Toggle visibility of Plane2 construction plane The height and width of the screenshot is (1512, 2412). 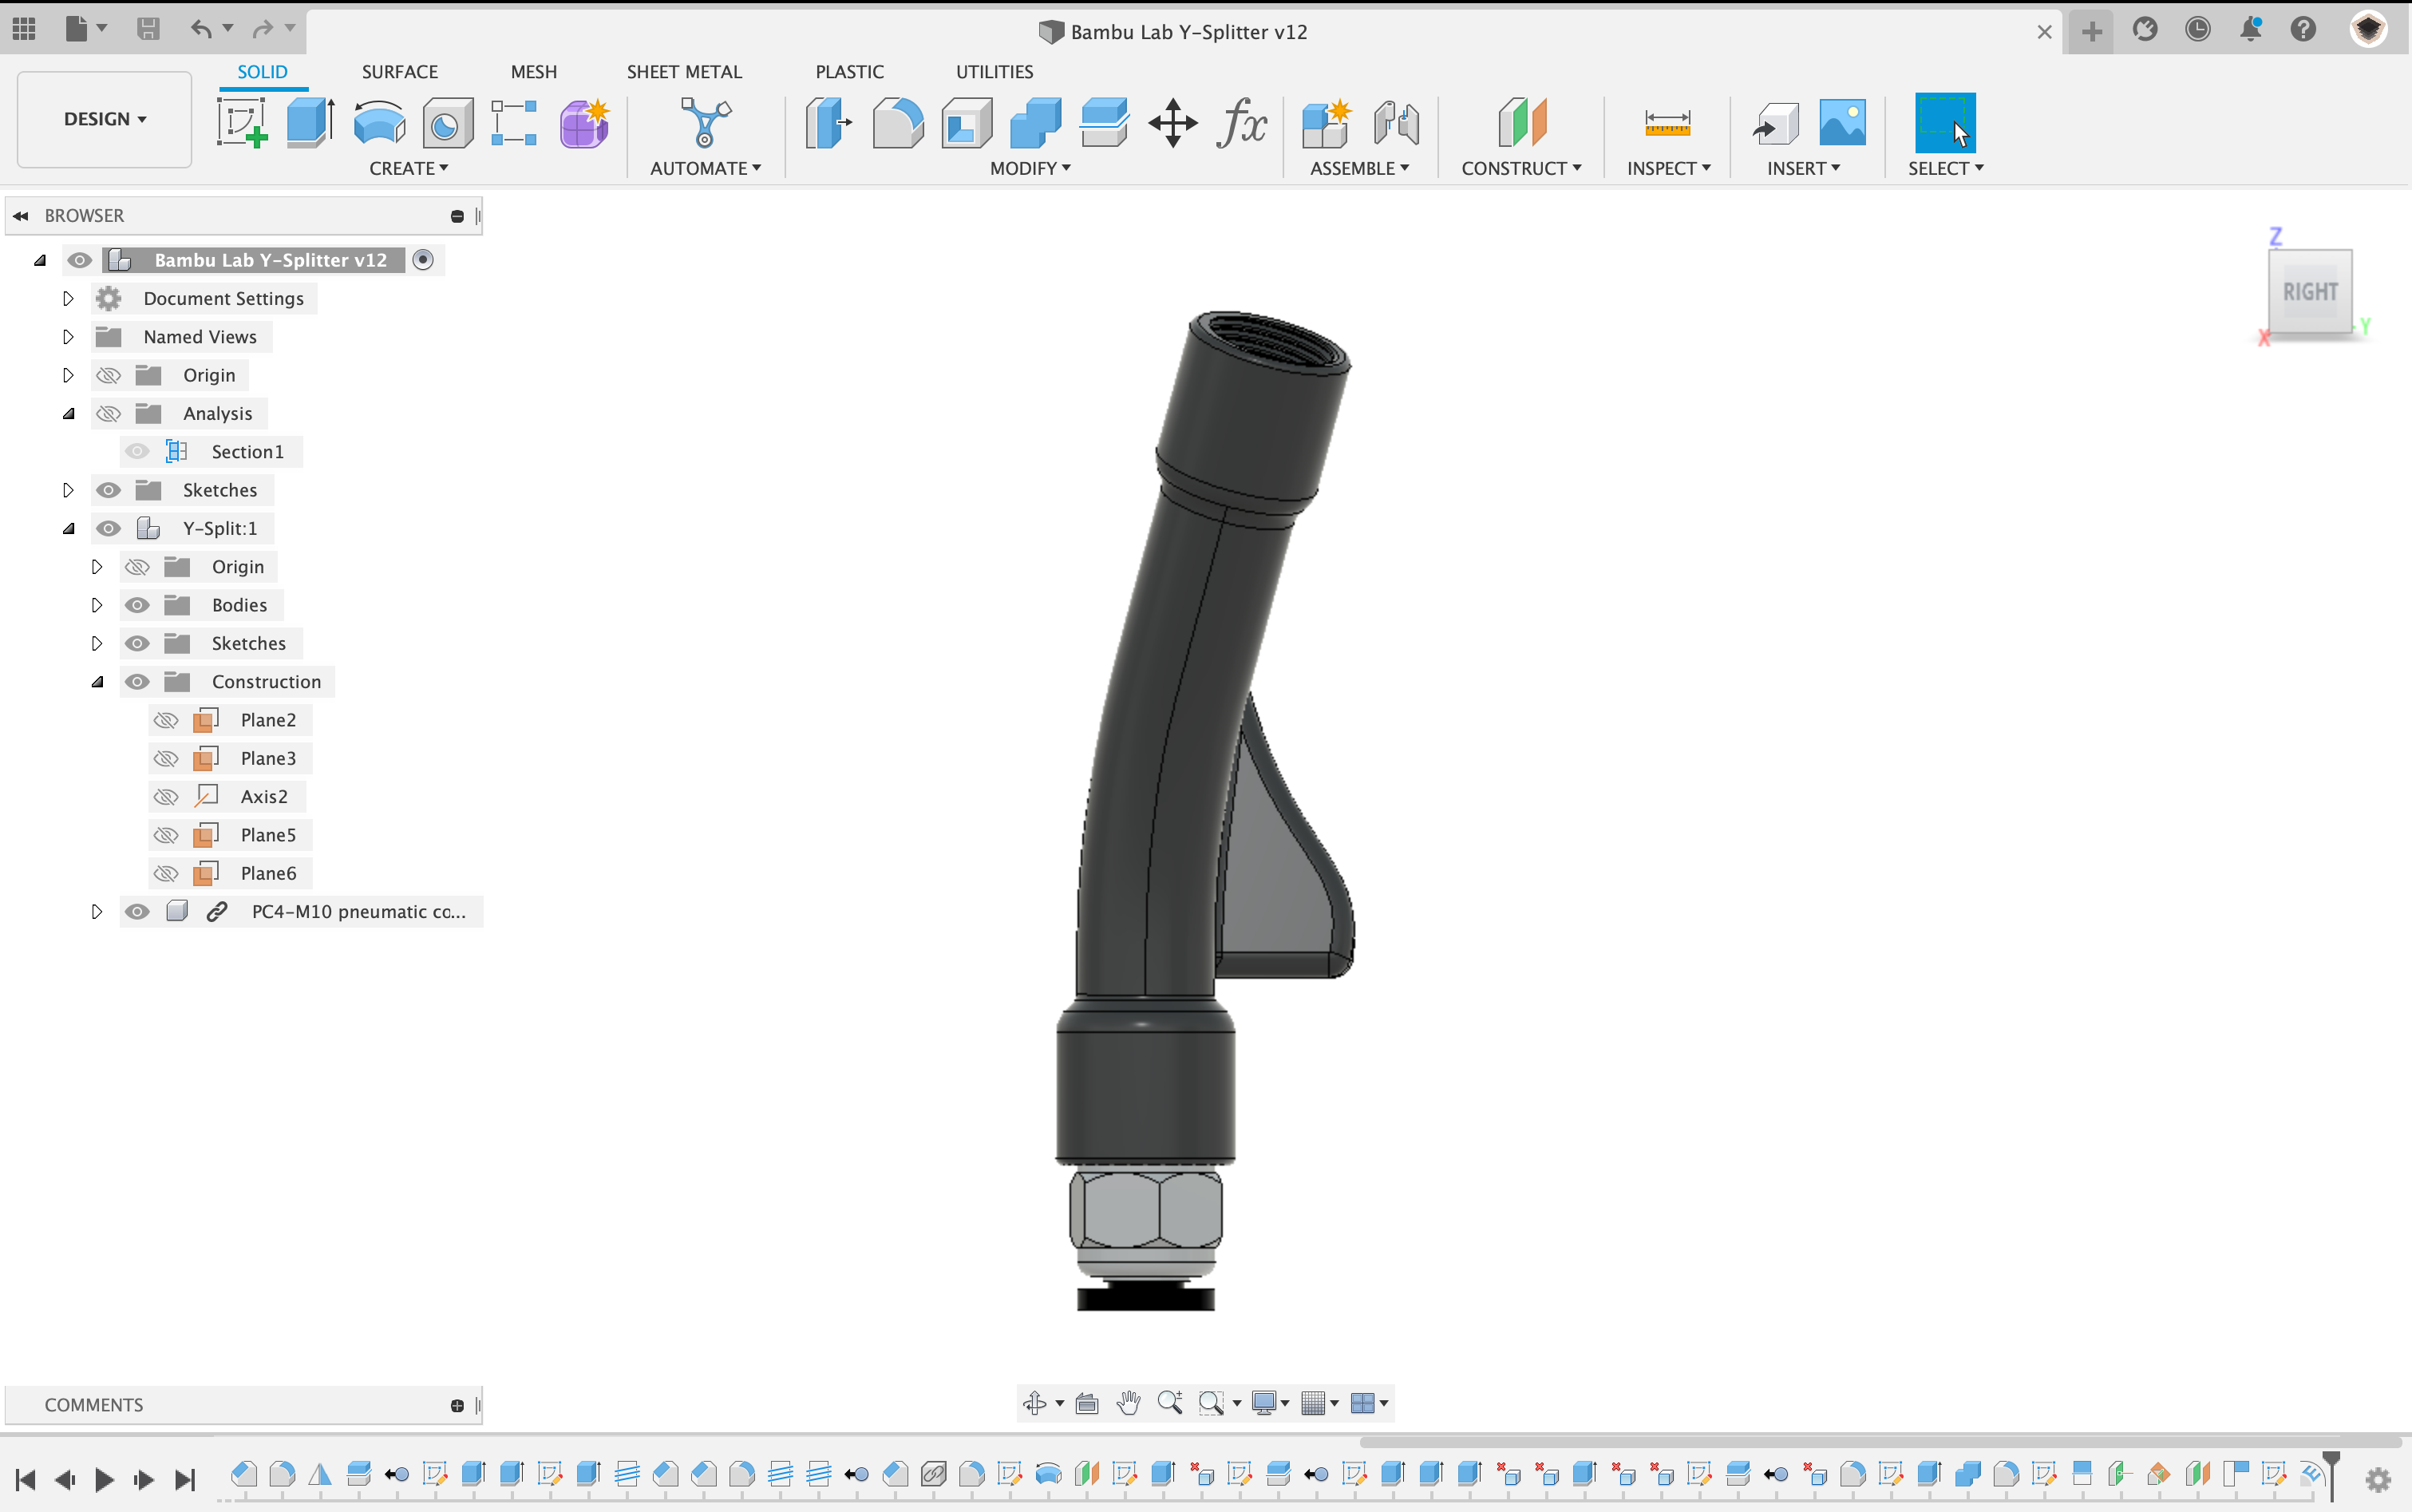(165, 719)
